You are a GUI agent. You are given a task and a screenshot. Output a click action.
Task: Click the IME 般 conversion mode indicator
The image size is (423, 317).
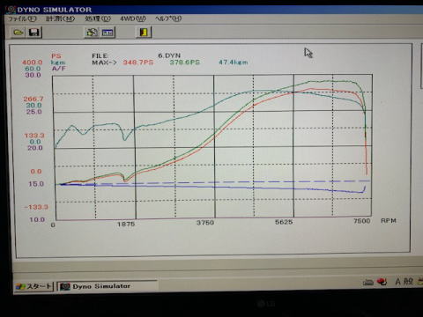coord(408,282)
